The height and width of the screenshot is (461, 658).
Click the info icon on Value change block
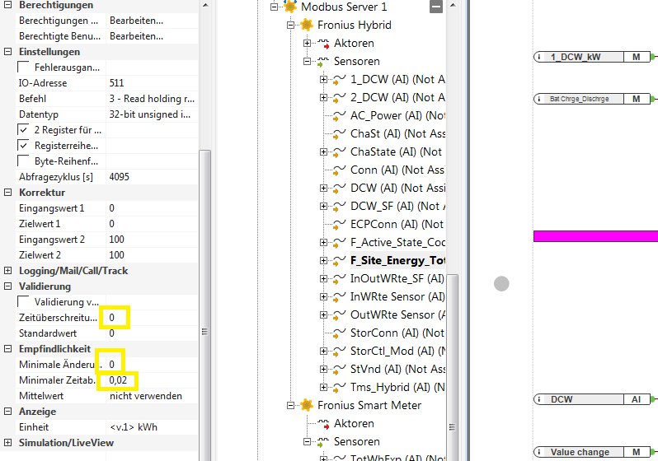pos(539,452)
